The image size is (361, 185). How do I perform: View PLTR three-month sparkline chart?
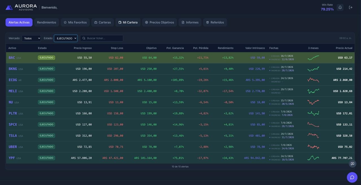tap(313, 113)
